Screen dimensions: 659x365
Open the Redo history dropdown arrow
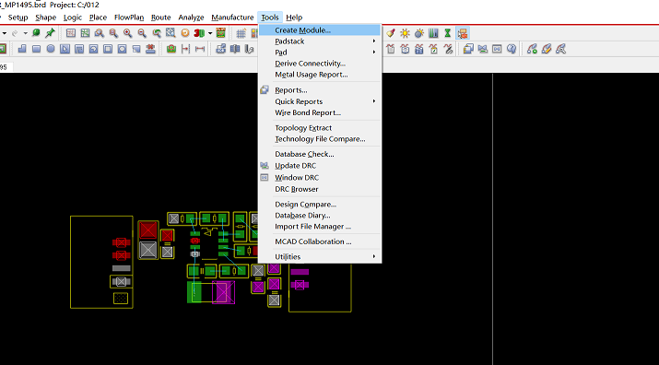click(25, 33)
